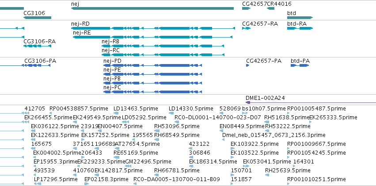Click the CG42657-RA transcript label
This screenshot has width=376, height=186.
click(x=260, y=24)
